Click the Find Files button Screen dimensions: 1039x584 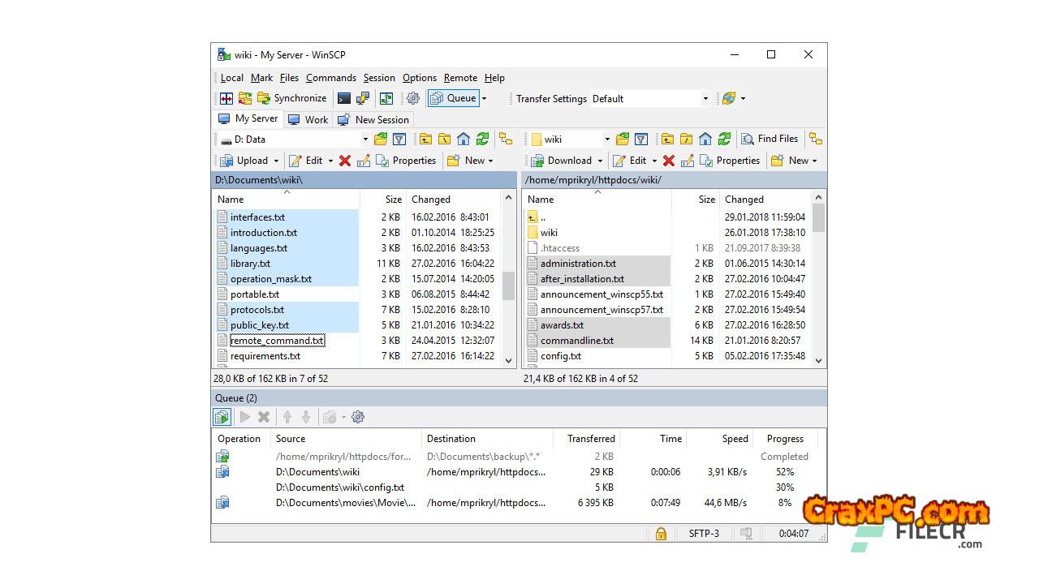(770, 139)
